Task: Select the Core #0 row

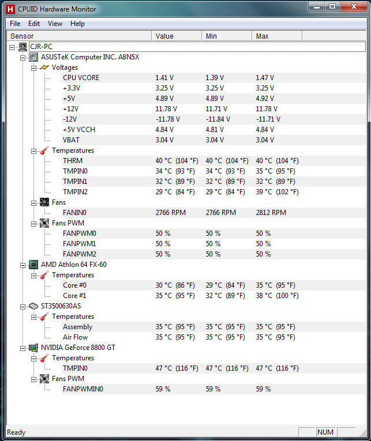Action: (213, 285)
